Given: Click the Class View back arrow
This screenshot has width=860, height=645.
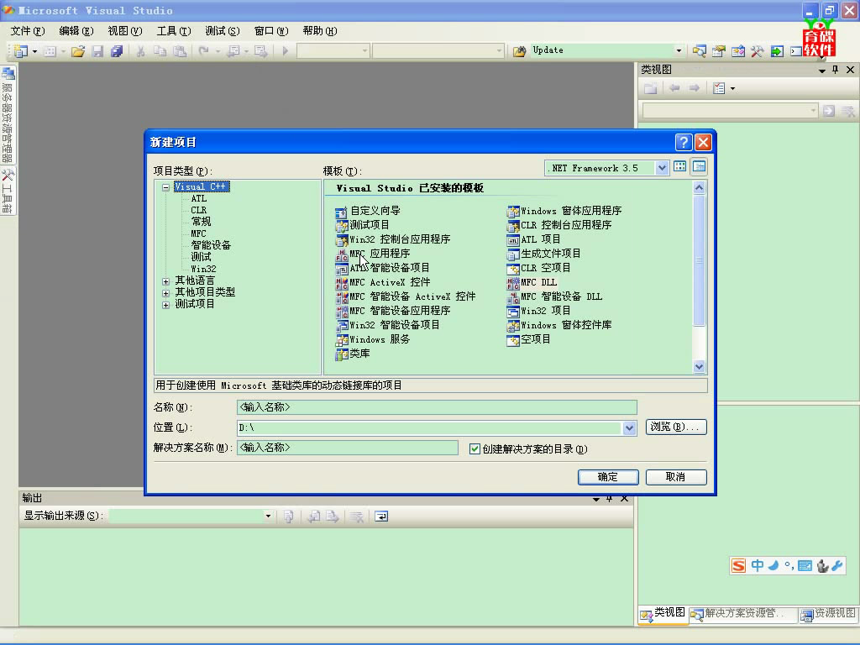Looking at the screenshot, I should [x=674, y=88].
